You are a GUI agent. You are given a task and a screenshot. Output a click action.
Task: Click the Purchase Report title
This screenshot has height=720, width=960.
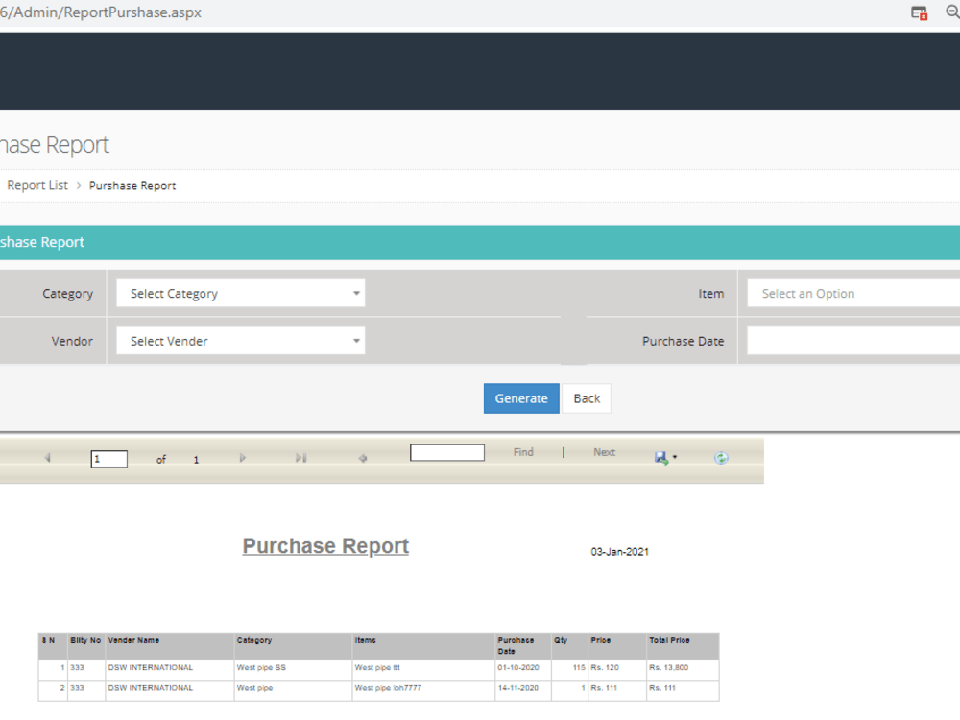click(325, 545)
